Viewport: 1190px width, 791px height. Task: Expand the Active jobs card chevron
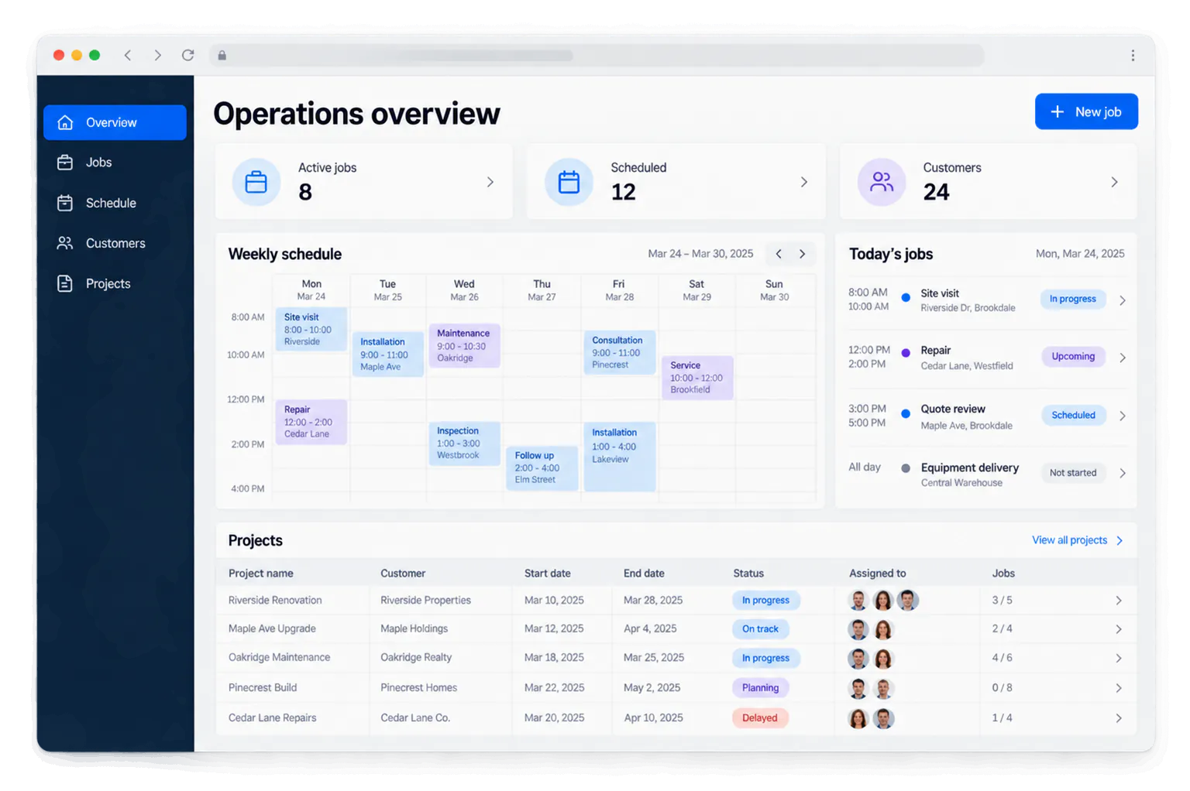490,182
